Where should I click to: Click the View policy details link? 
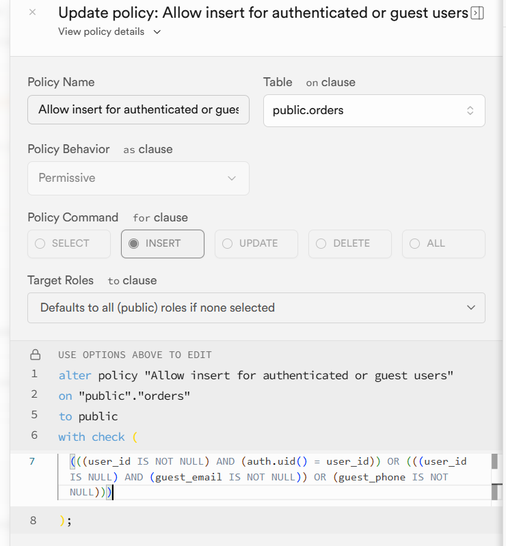point(101,31)
